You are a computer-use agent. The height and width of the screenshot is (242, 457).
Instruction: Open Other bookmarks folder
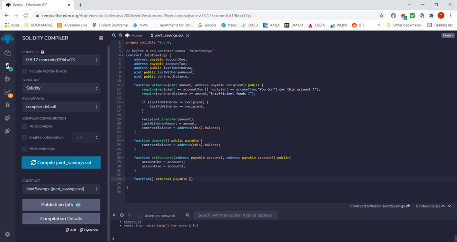pyautogui.click(x=403, y=25)
